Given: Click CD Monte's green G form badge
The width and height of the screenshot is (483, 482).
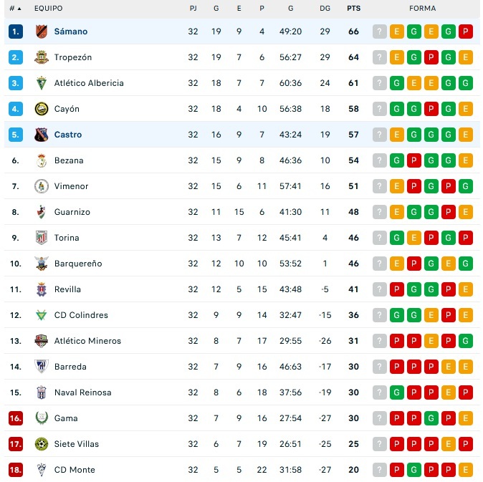Looking at the screenshot, I should (414, 470).
